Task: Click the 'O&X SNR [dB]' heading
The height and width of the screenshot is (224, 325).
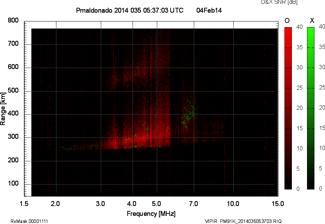Action: pyautogui.click(x=279, y=2)
